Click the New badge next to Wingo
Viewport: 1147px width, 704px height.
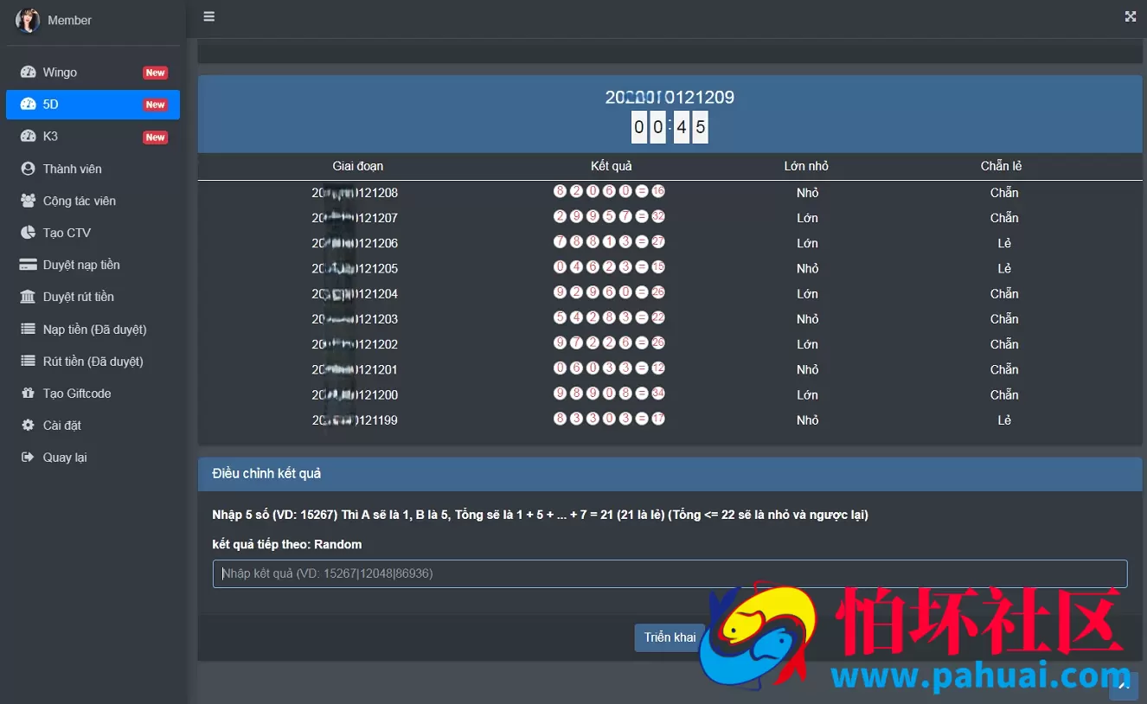(155, 73)
